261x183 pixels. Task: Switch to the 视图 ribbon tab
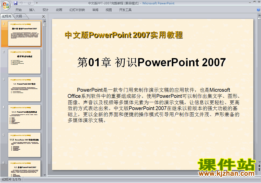pyautogui.click(x=109, y=10)
